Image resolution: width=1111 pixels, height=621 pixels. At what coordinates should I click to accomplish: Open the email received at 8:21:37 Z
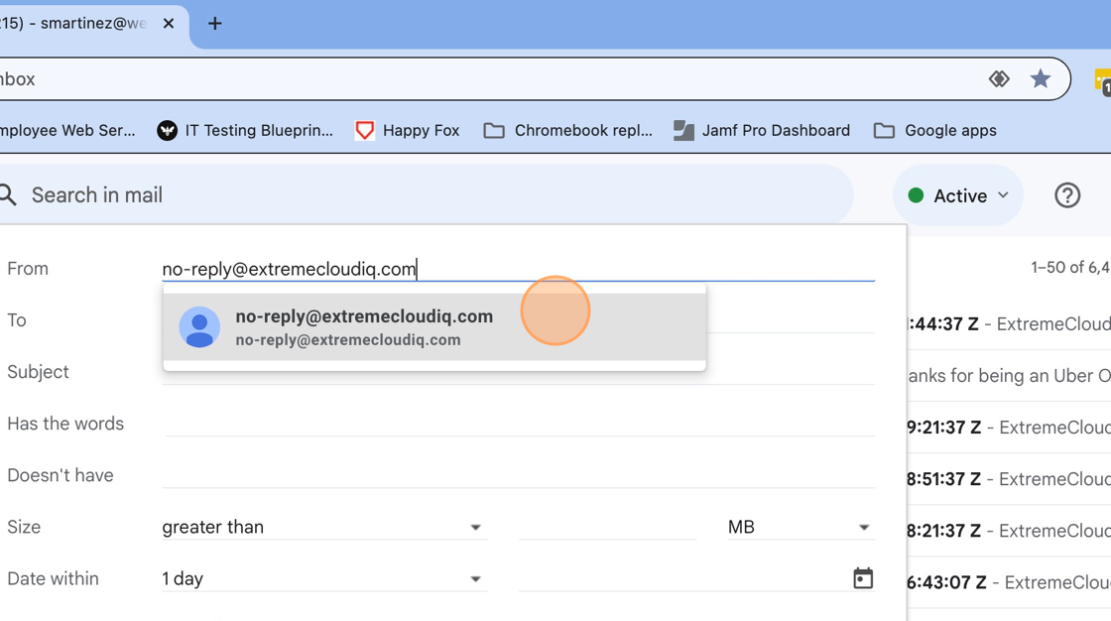point(1009,531)
